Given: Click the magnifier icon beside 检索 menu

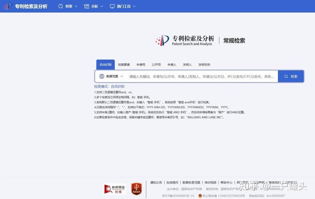Looking at the screenshot, I should (x=61, y=6).
